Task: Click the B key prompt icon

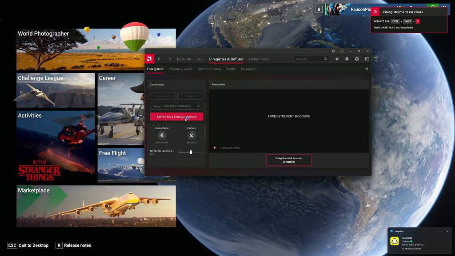Action: coord(319,9)
